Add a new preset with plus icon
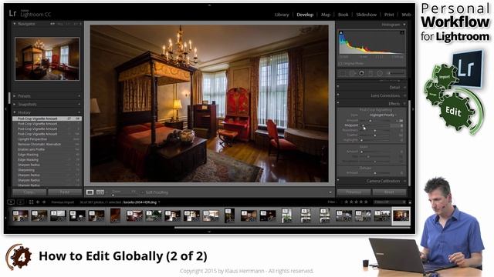494x277 pixels. tap(79, 96)
